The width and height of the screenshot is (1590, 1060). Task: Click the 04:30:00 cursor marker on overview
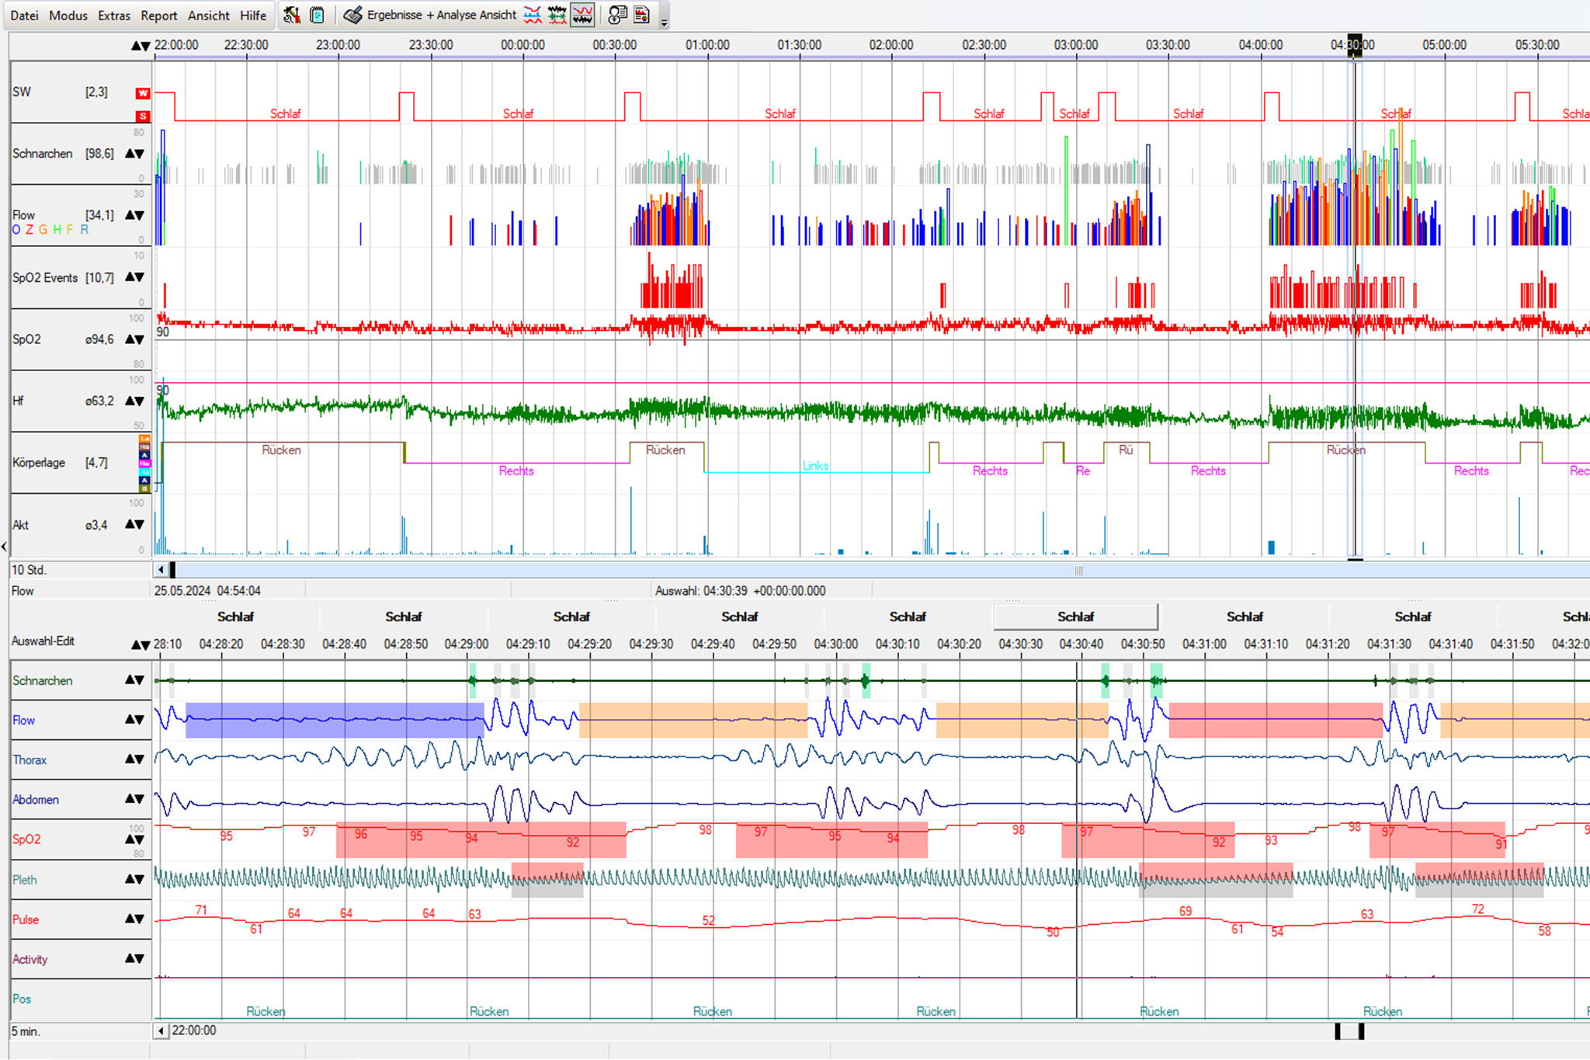click(1354, 45)
